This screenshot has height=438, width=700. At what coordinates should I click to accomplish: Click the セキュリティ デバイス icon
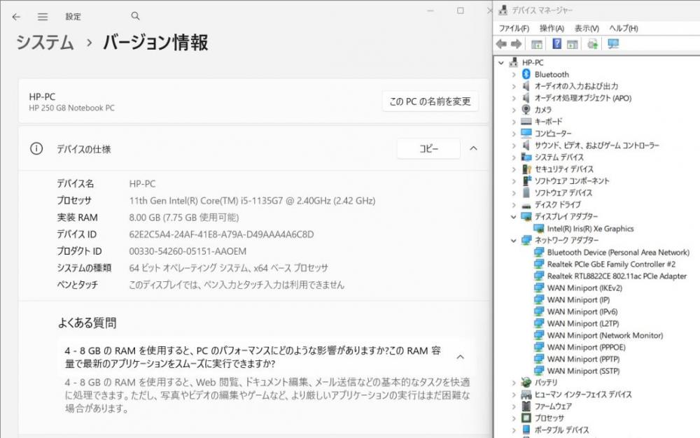527,169
